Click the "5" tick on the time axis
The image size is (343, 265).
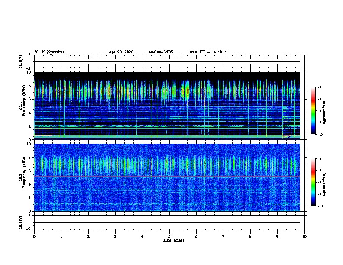tap(169, 236)
